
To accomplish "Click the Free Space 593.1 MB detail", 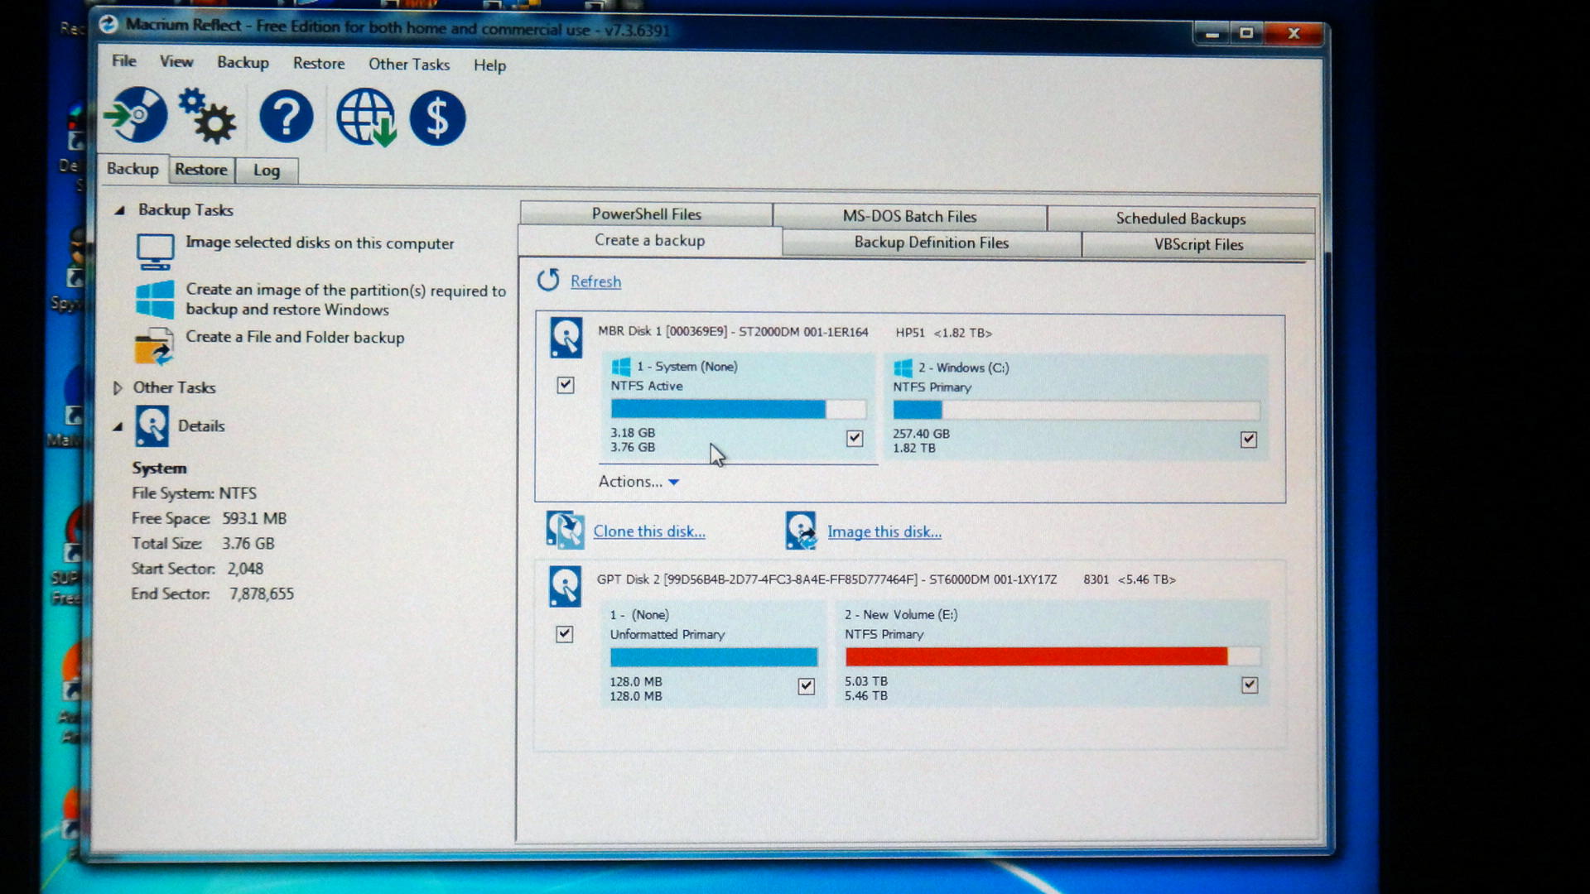I will (x=209, y=518).
